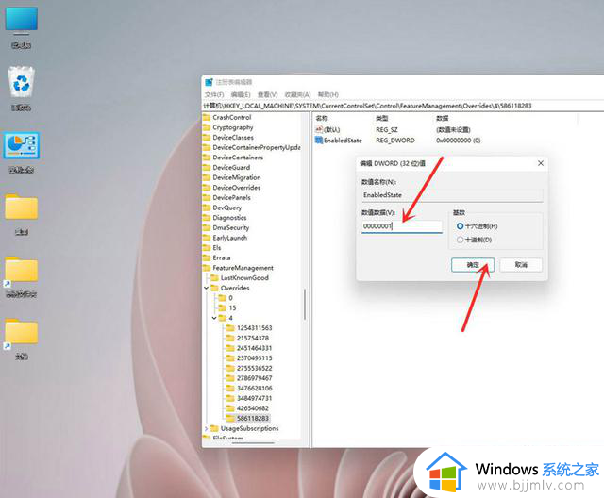The width and height of the screenshot is (604, 498).
Task: Open the Help (H) menu
Action: [x=328, y=94]
